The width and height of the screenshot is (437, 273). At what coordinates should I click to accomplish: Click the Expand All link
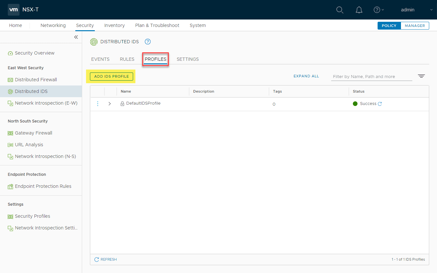coord(306,76)
